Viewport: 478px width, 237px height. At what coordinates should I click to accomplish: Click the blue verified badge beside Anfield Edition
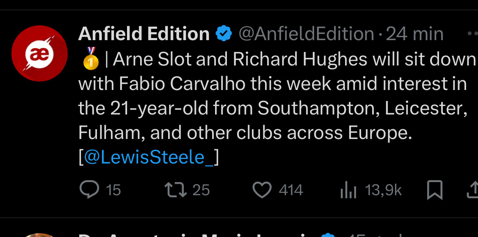point(224,34)
